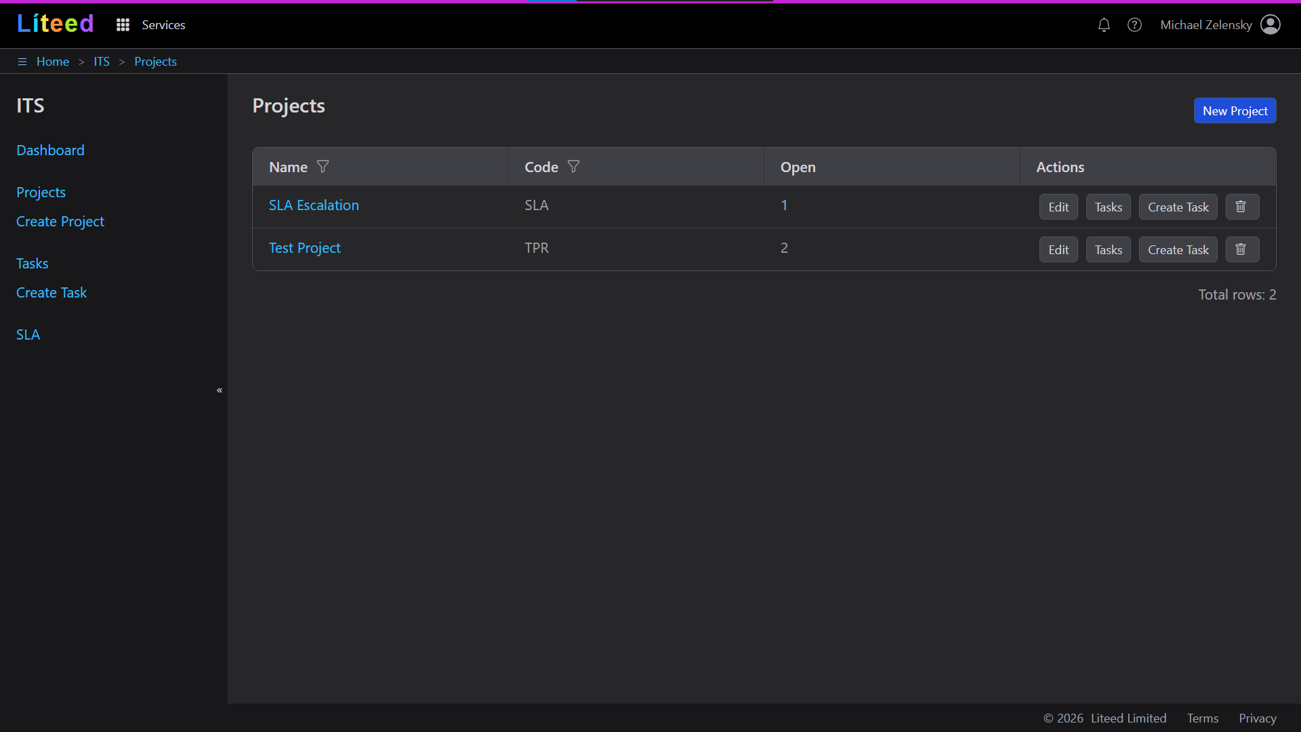This screenshot has height=732, width=1301.
Task: Create Task for SLA Escalation project
Action: pos(1178,207)
